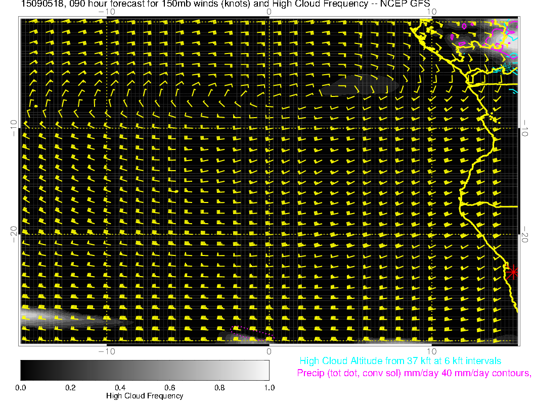The height and width of the screenshot is (412, 534).
Task: Click the right axis -10 latitude label
Action: click(525, 128)
